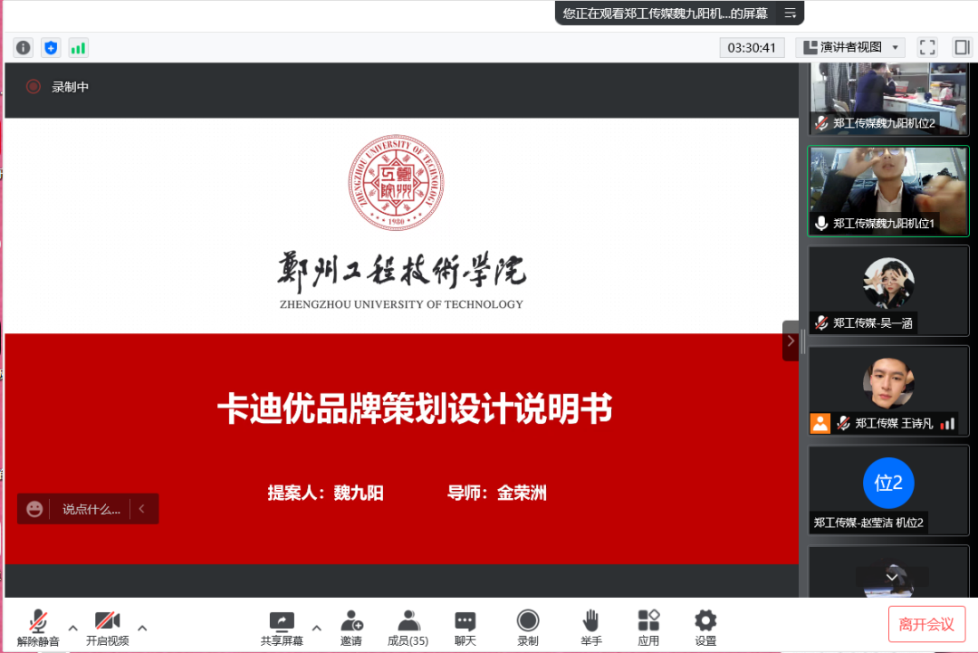Click the emoji reaction smiley icon
The image size is (978, 653).
[x=34, y=509]
